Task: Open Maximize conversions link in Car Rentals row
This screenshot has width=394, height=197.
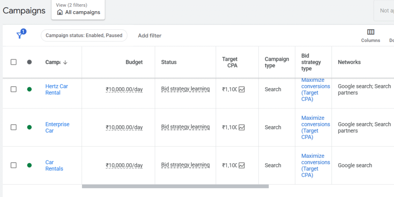Action: 316,166
